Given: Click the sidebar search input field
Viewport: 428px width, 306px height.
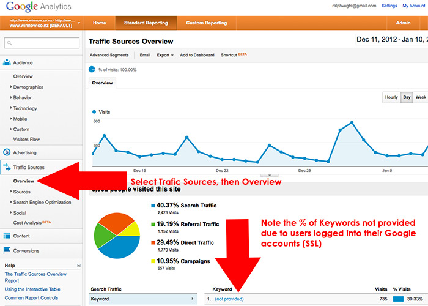Looking at the screenshot, I should click(46, 43).
